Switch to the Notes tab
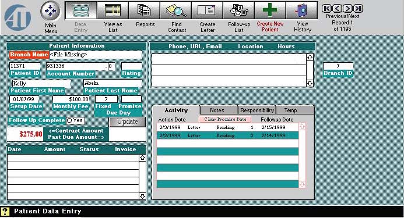This screenshot has width=404, height=218. pyautogui.click(x=219, y=110)
